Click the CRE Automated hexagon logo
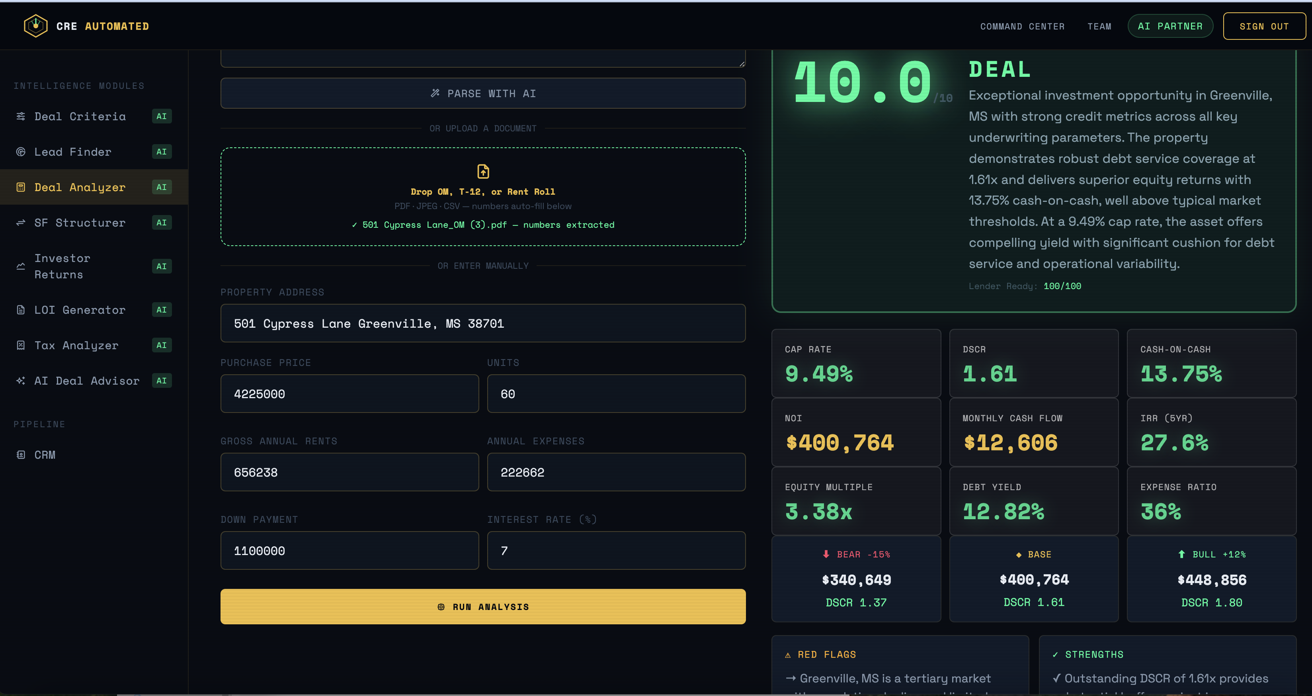1312x696 pixels. [36, 26]
